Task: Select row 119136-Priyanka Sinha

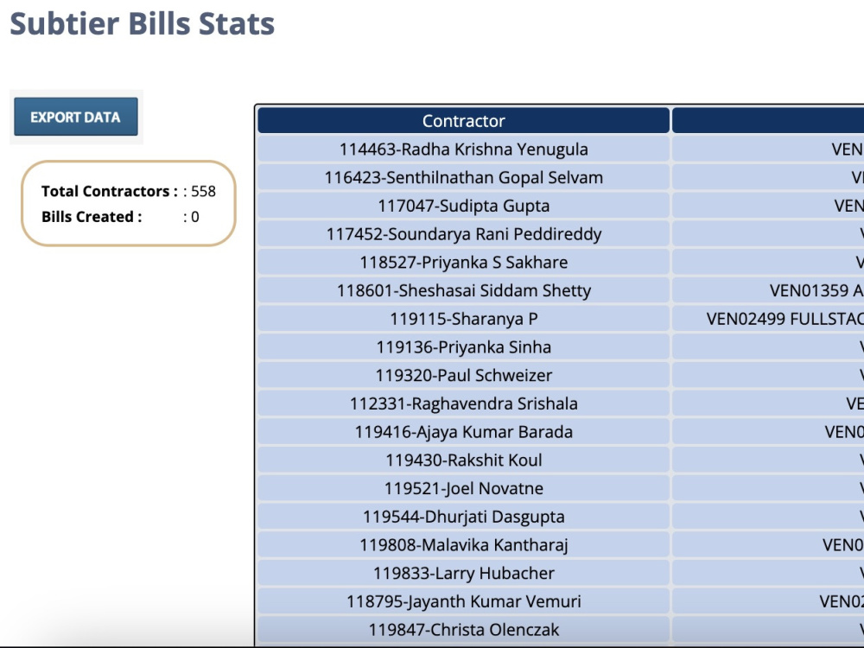Action: tap(463, 347)
